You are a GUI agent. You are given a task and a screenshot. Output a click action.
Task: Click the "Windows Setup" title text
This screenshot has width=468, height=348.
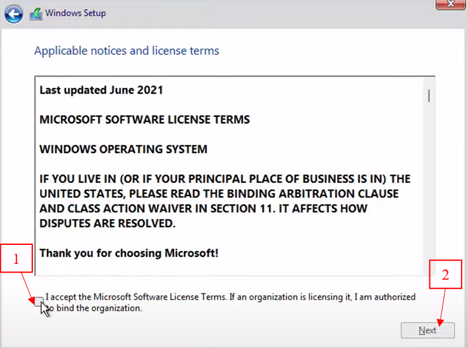[76, 13]
